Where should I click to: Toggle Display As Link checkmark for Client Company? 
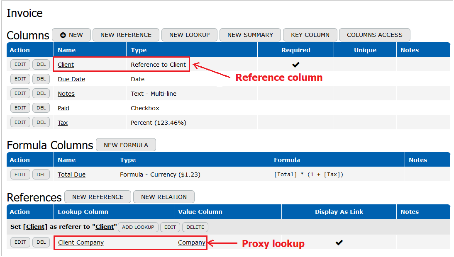[x=339, y=242]
